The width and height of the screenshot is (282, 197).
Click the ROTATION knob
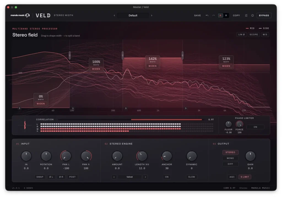point(46,156)
